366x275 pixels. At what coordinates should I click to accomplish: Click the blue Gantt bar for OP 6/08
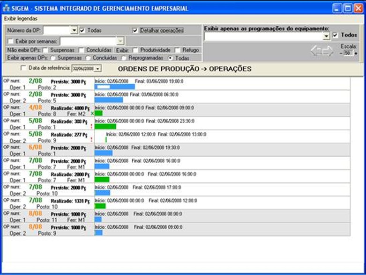[x=104, y=153]
